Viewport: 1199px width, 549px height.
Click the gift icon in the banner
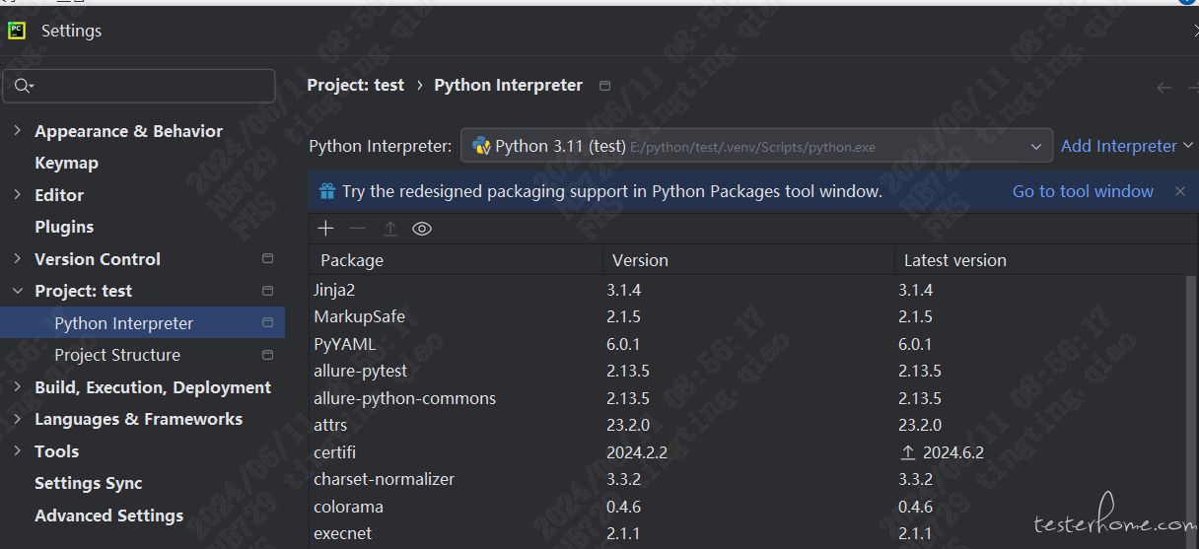(x=326, y=191)
